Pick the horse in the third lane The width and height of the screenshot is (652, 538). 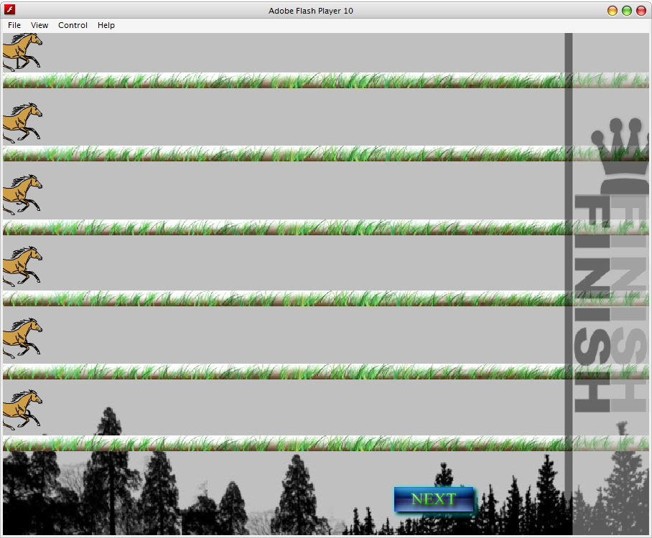tap(22, 194)
